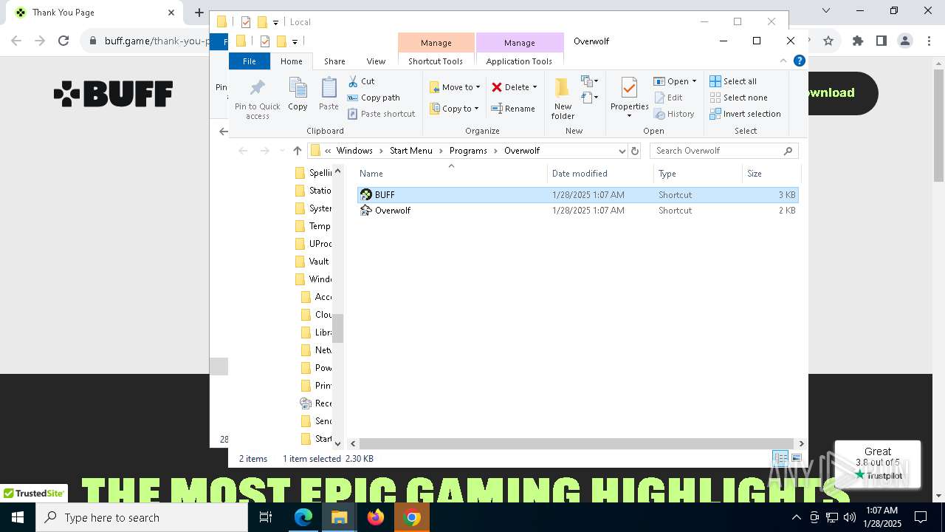Select the Temp folder in tree
The width and height of the screenshot is (945, 532).
pyautogui.click(x=313, y=226)
